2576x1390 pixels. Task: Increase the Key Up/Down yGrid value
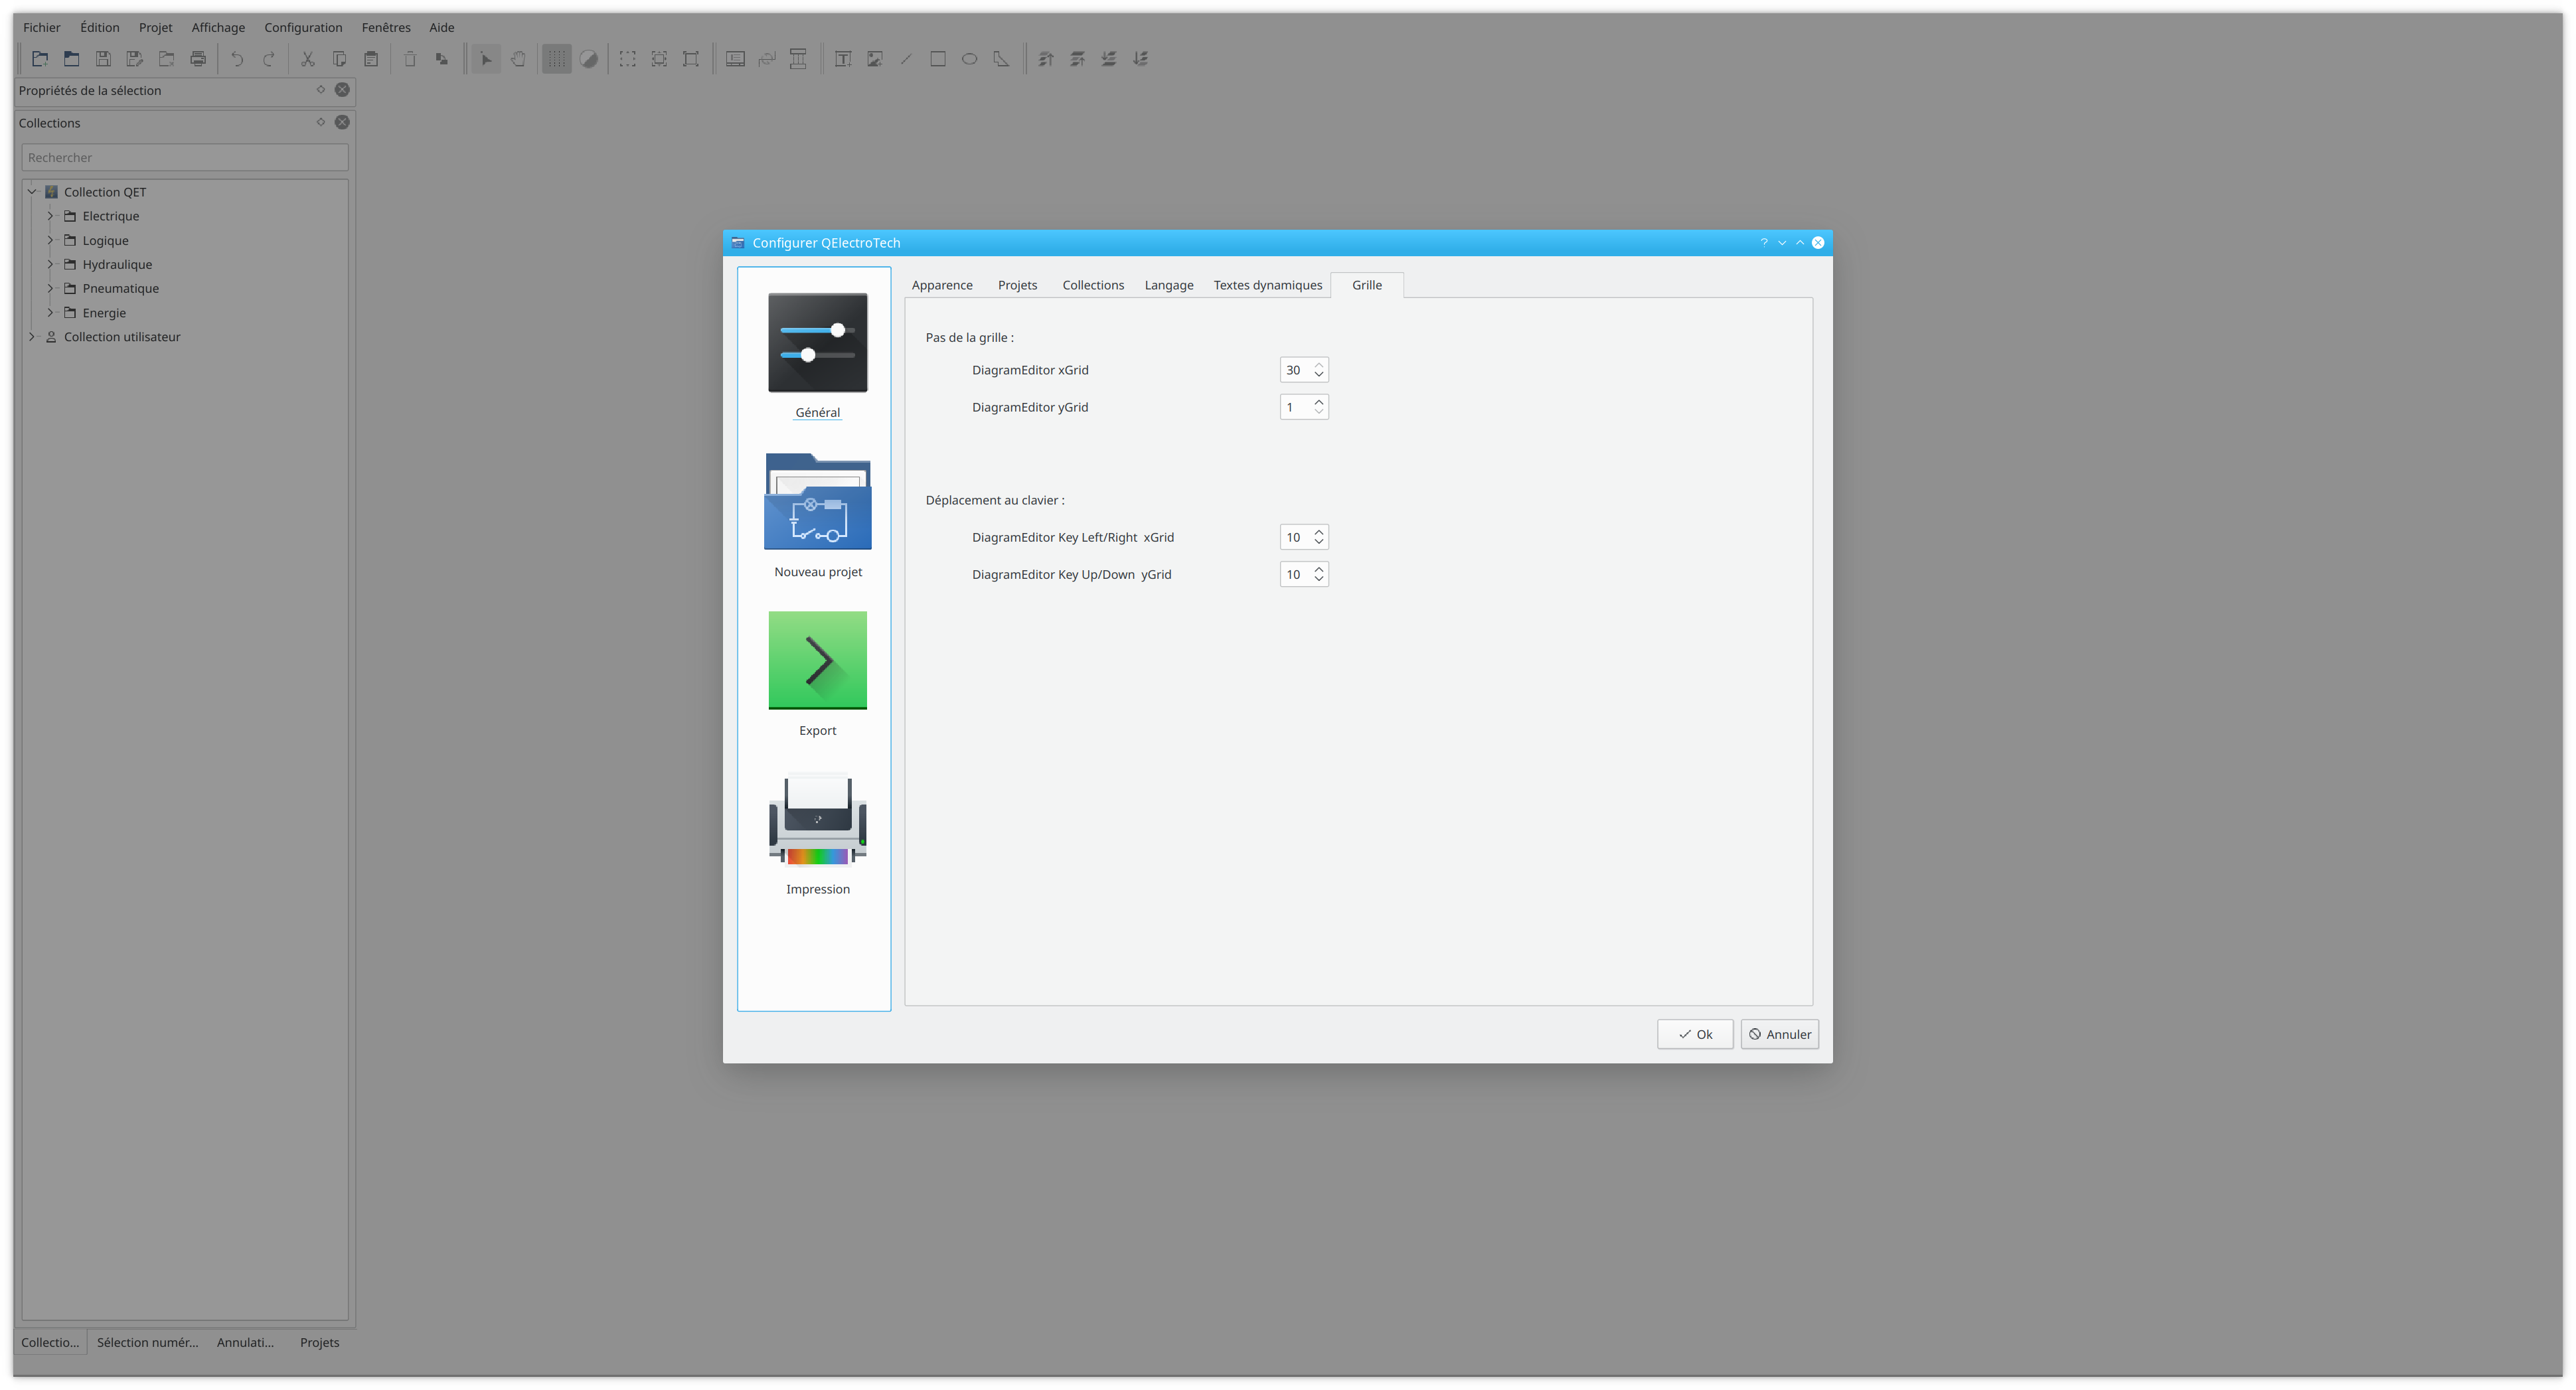coord(1319,569)
